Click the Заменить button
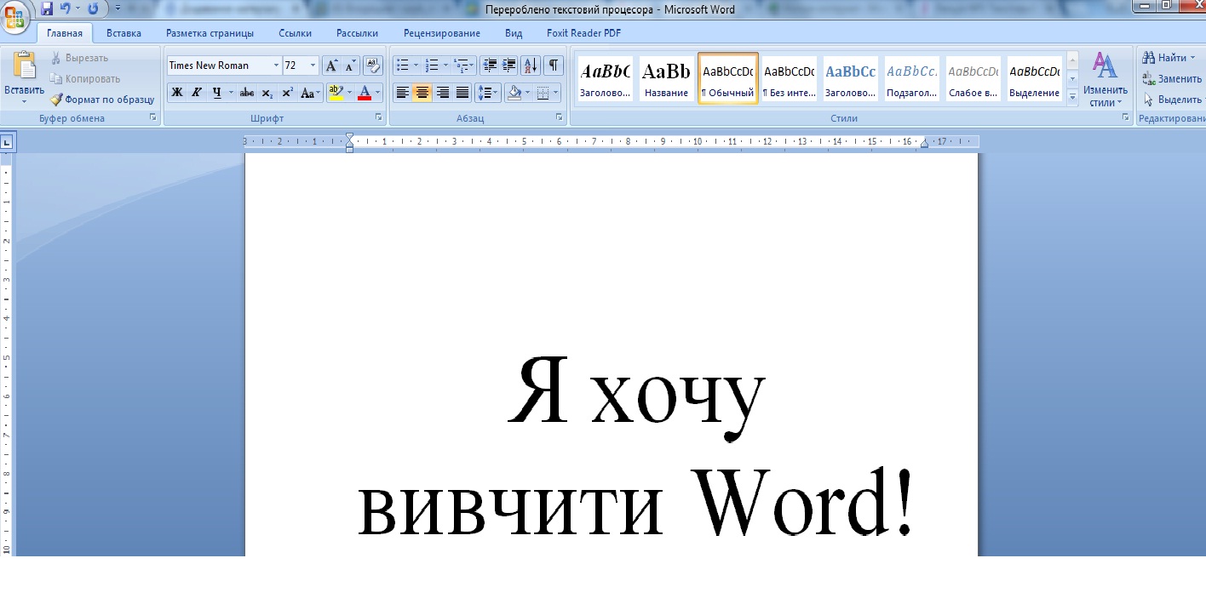This screenshot has height=598, width=1206. coord(1172,78)
